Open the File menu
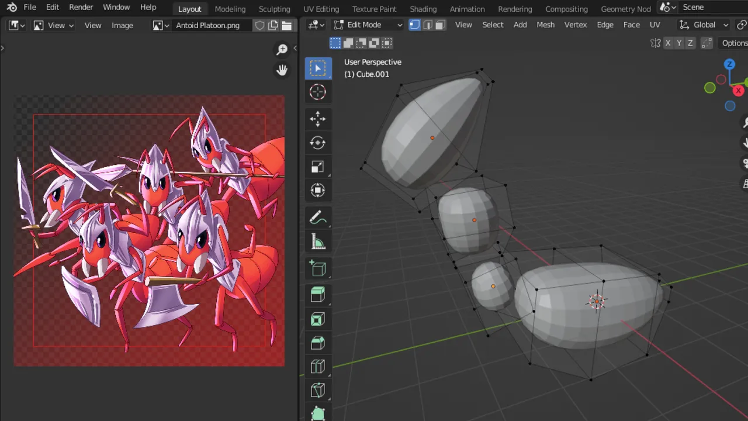 [x=30, y=8]
